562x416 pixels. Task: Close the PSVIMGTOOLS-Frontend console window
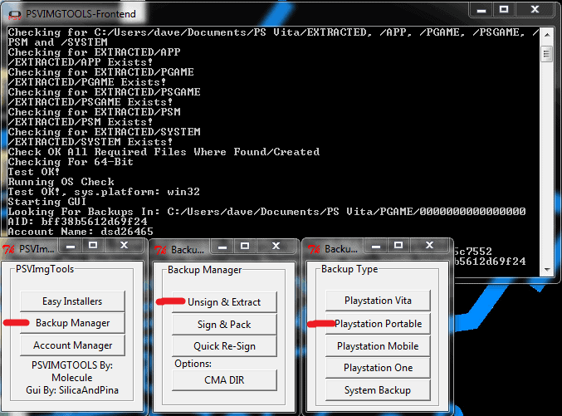535,10
